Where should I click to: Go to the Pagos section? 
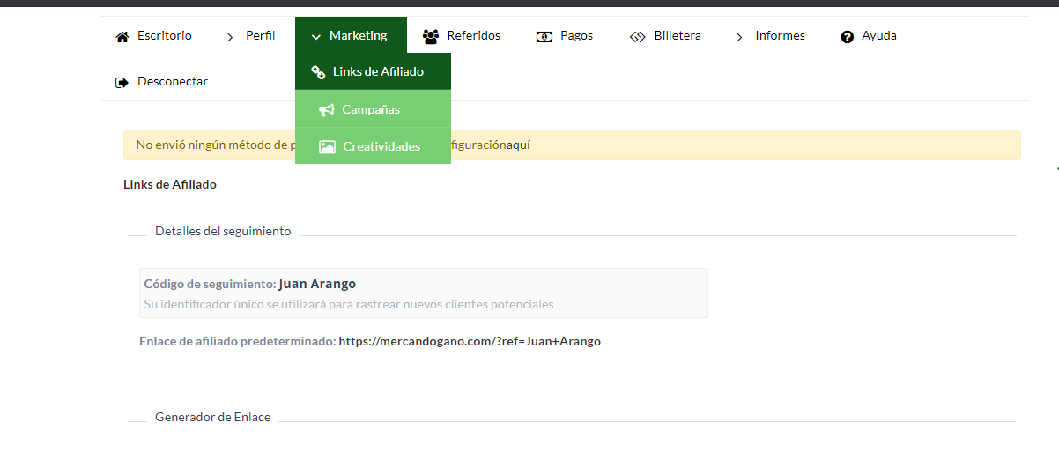(x=576, y=36)
